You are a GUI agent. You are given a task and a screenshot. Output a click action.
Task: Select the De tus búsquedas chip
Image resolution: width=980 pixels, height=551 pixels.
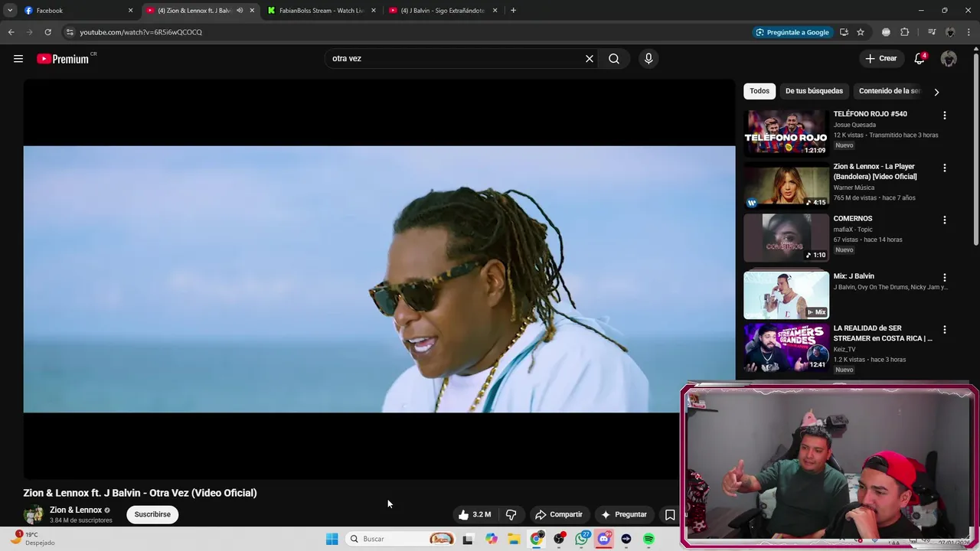click(x=814, y=91)
